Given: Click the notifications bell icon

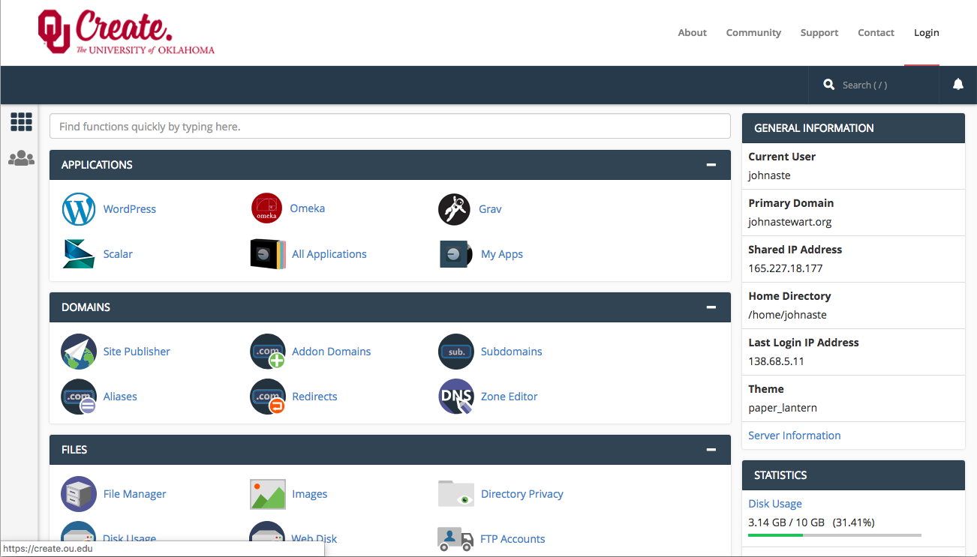Looking at the screenshot, I should tap(957, 85).
